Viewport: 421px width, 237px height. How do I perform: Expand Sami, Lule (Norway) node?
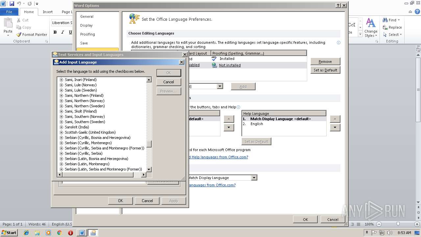(61, 85)
